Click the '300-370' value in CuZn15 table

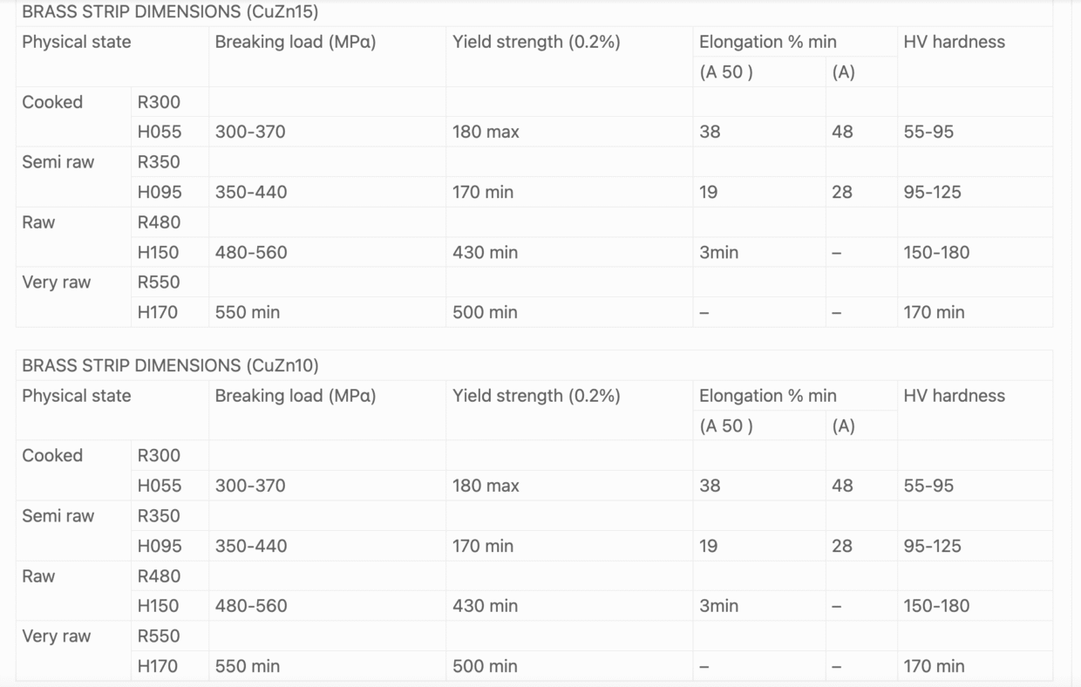coord(250,133)
